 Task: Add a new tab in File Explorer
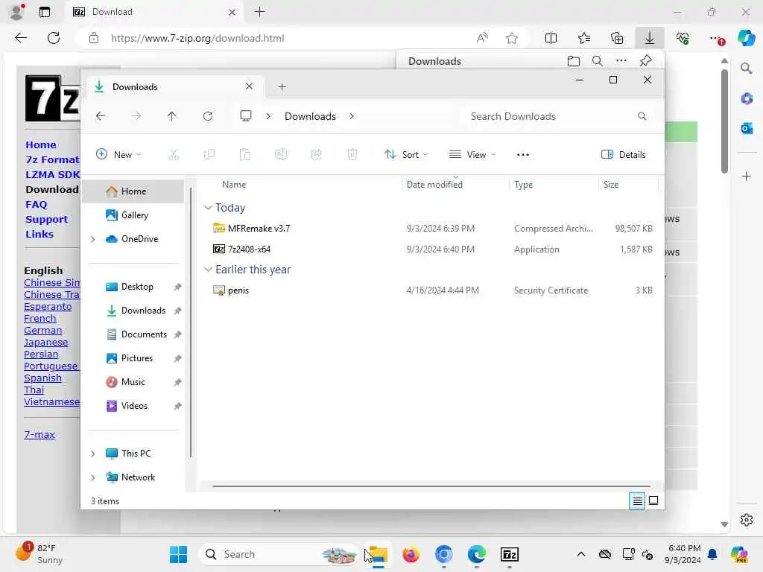[282, 87]
